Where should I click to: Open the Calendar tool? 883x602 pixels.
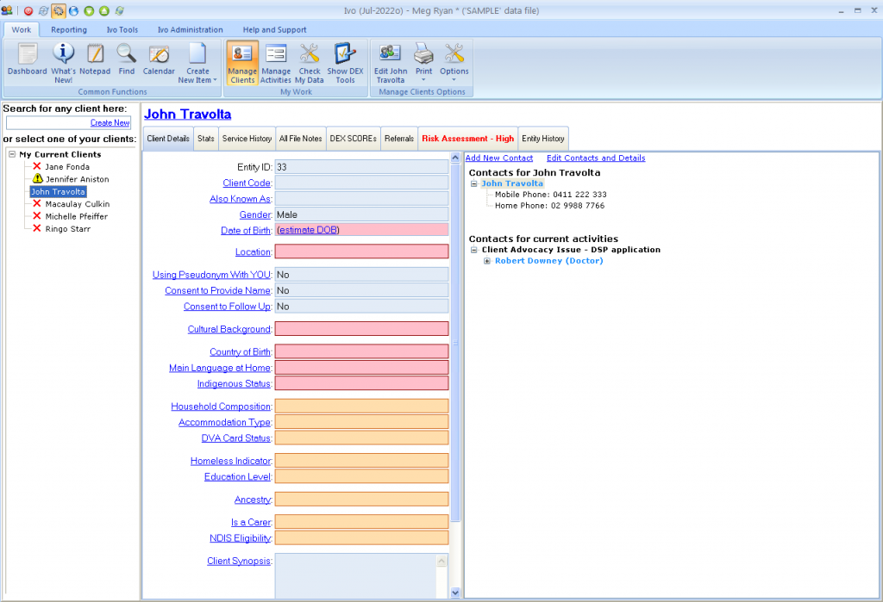coord(159,60)
